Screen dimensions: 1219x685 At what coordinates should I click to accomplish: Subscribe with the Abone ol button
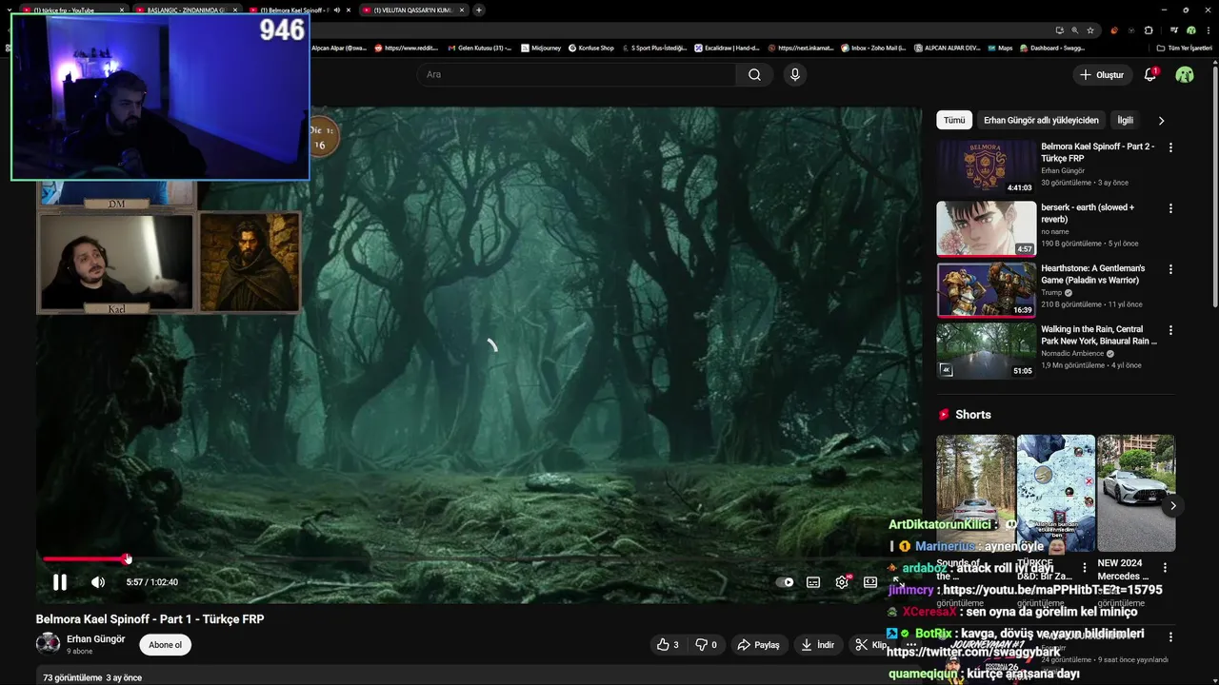(165, 644)
